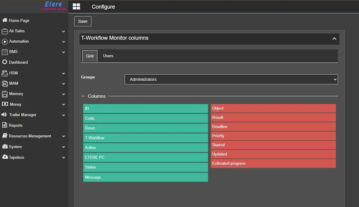Expand the MAM menu chevron
The height and width of the screenshot is (207, 359).
click(x=63, y=84)
